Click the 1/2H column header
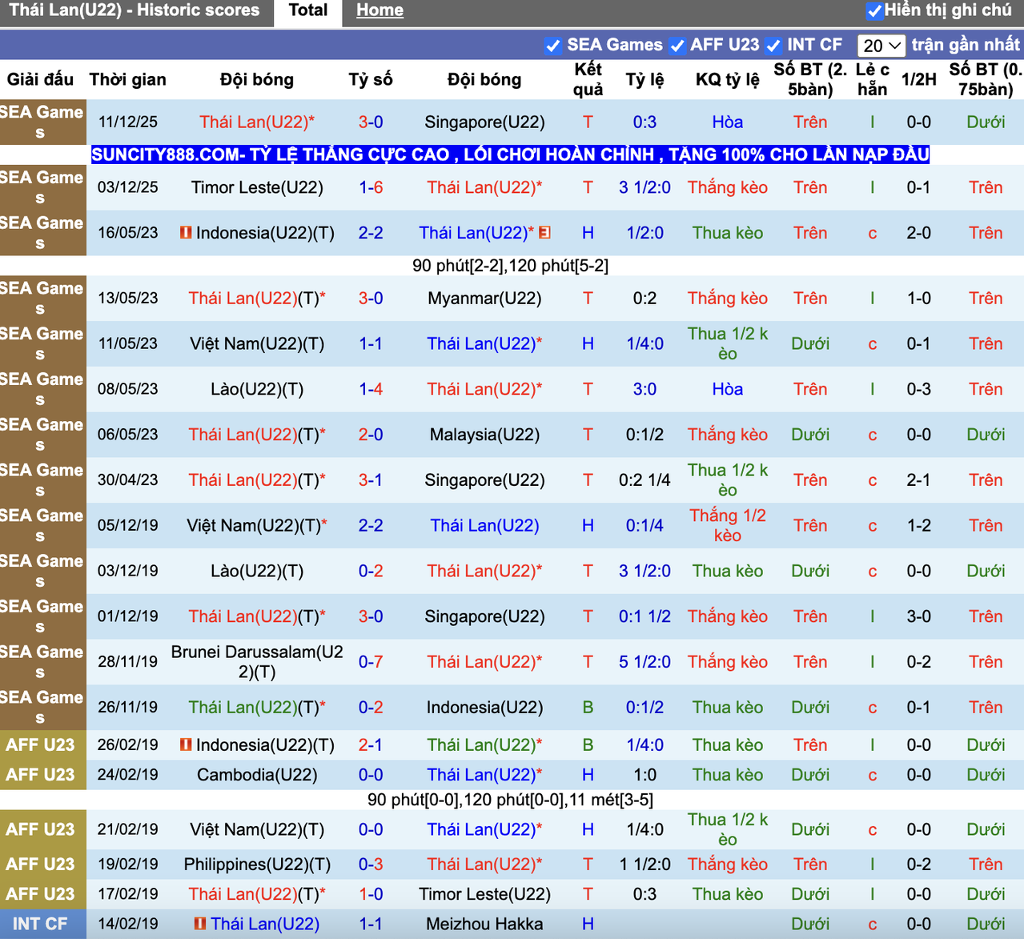The image size is (1024, 939). pos(919,79)
